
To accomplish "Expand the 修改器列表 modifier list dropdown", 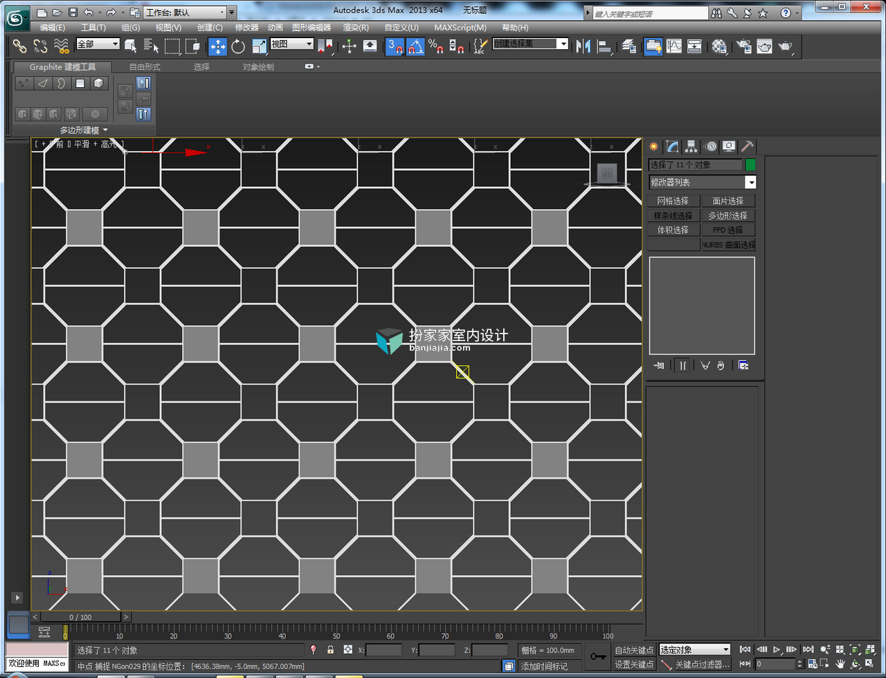I will pos(702,183).
